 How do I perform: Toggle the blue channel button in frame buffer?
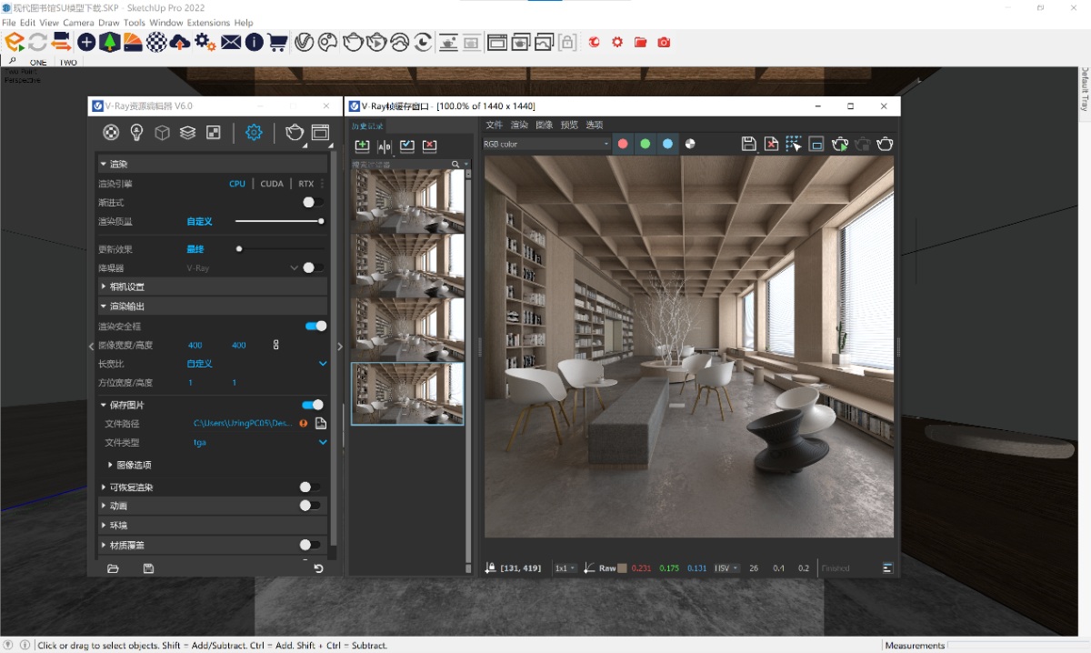[x=668, y=144]
